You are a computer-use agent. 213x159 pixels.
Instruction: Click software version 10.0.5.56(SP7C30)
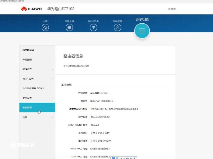pos(100,117)
